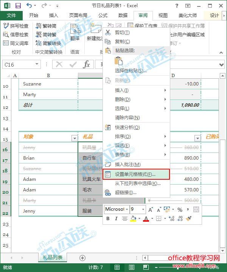The height and width of the screenshot is (272, 227).
Task: Switch to Normal view in status bar
Action: click(117, 267)
